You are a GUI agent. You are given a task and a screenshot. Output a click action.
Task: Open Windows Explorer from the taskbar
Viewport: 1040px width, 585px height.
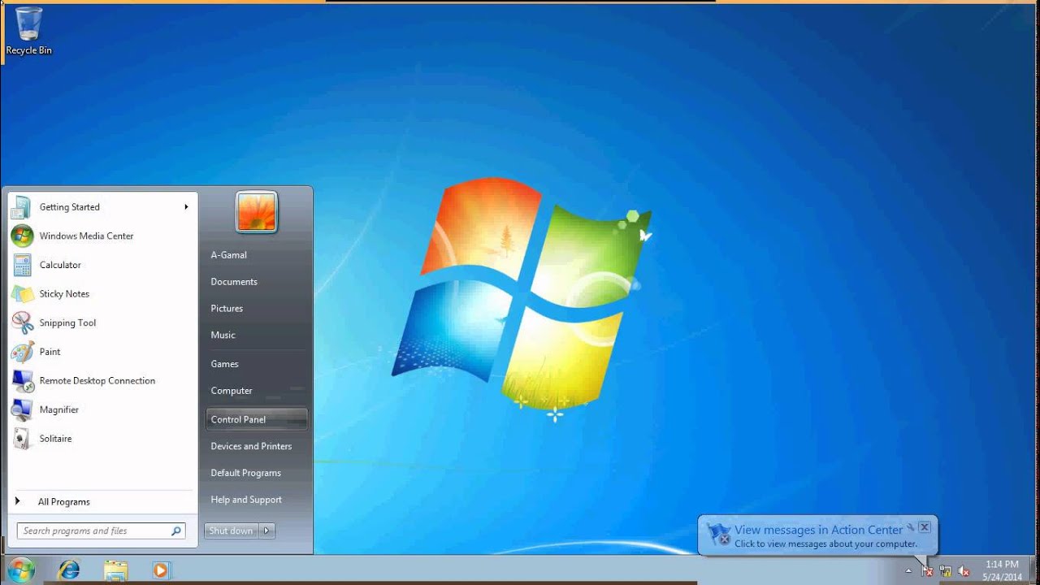click(x=115, y=570)
